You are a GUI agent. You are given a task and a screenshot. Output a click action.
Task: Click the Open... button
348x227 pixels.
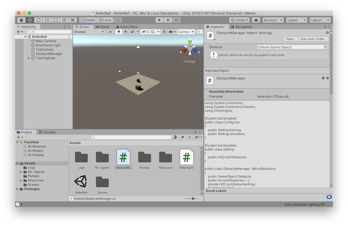coord(291,39)
